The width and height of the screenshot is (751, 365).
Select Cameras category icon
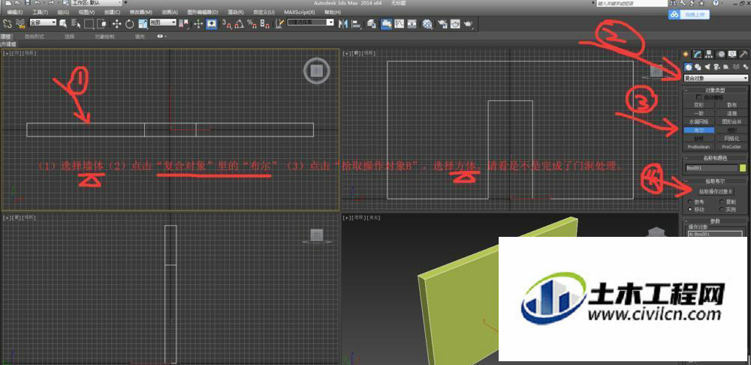(x=717, y=67)
